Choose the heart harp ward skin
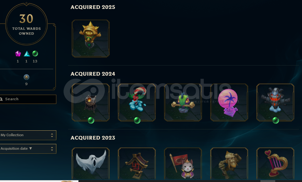Screen dimensions: 302x182 point(276,164)
